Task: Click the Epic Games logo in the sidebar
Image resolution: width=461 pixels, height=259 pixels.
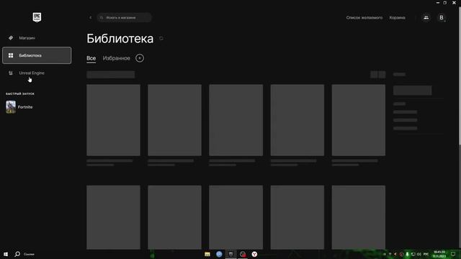Action: [37, 17]
